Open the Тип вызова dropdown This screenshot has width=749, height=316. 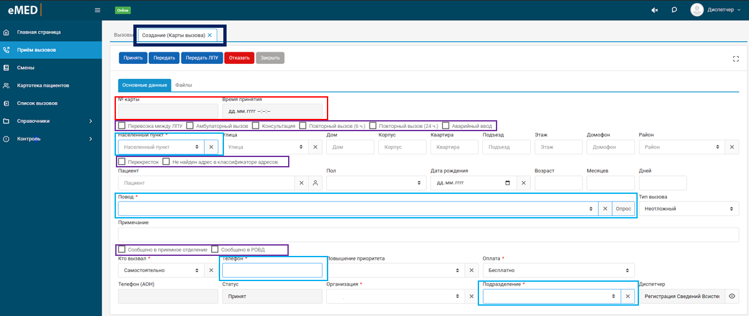(689, 208)
